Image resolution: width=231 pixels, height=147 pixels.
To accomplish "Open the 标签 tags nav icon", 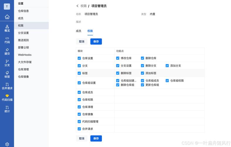I will pyautogui.click(x=7, y=75).
